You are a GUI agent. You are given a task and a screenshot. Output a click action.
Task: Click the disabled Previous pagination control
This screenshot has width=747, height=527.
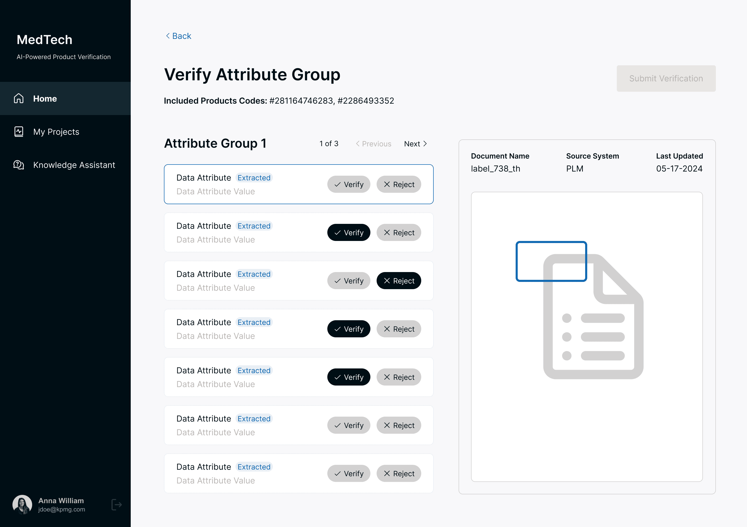point(374,144)
